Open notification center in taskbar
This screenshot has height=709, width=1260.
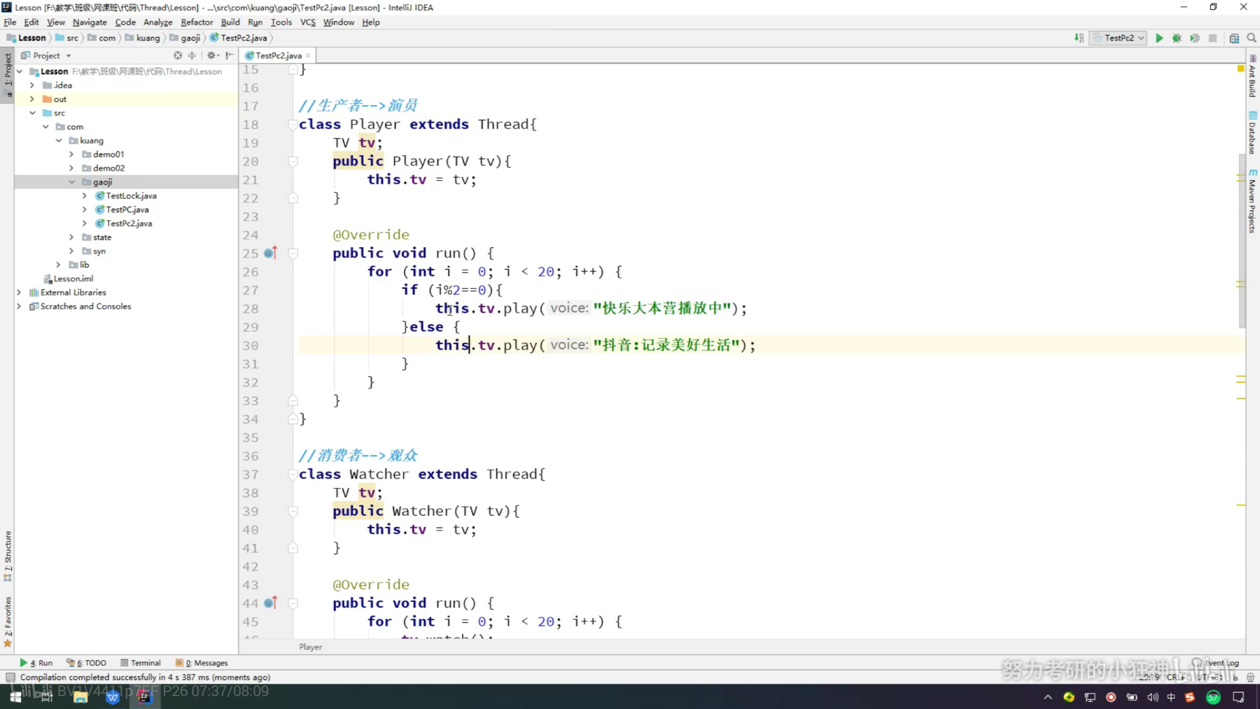click(1239, 697)
